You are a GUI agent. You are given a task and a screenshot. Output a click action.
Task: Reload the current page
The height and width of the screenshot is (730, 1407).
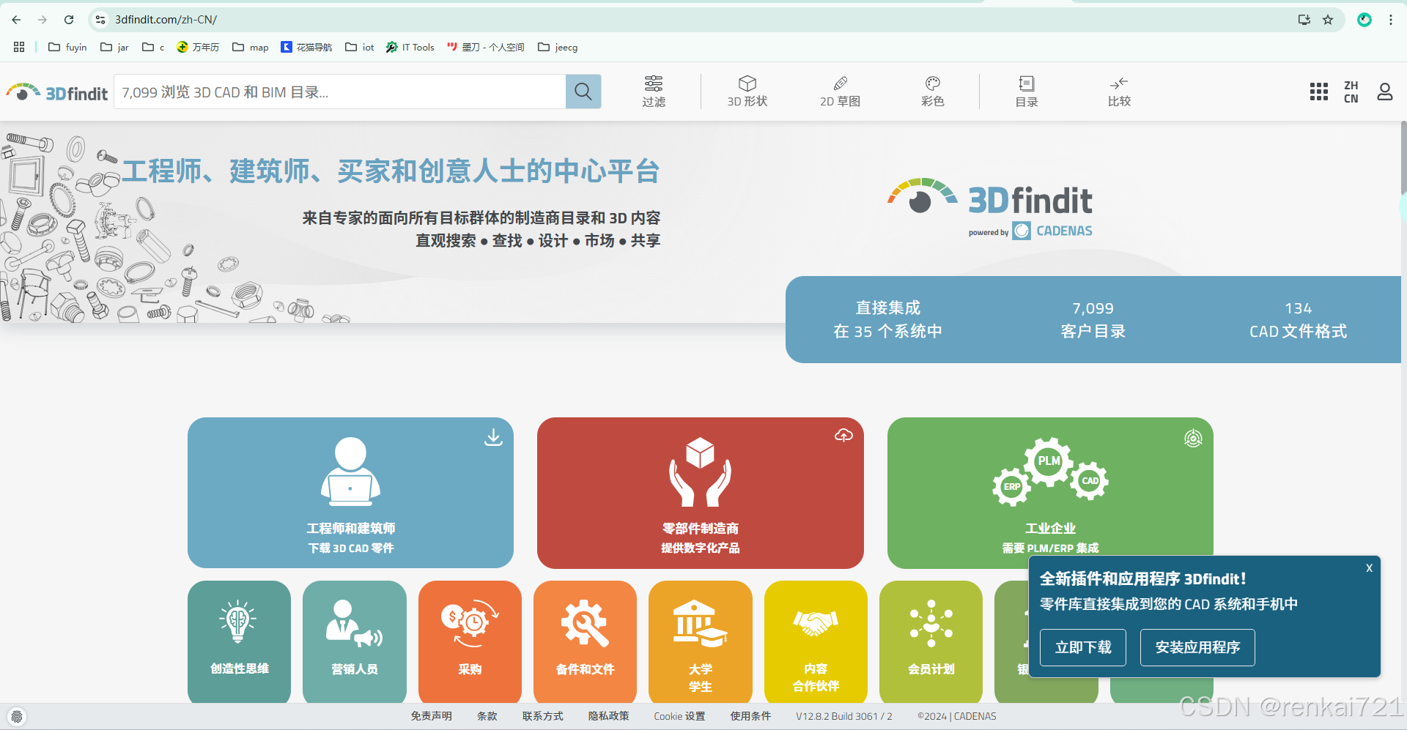[x=69, y=20]
